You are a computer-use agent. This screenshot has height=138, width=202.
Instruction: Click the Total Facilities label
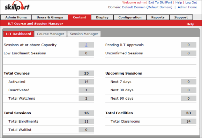pos(119,113)
